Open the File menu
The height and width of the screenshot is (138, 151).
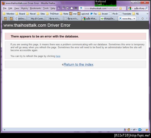tap(5, 8)
